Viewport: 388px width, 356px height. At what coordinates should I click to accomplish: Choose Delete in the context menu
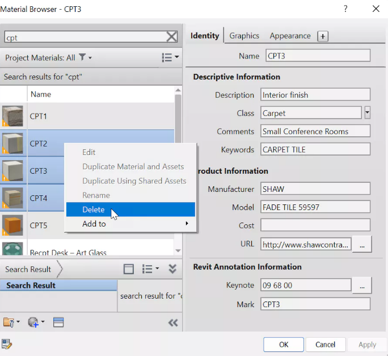coord(130,210)
